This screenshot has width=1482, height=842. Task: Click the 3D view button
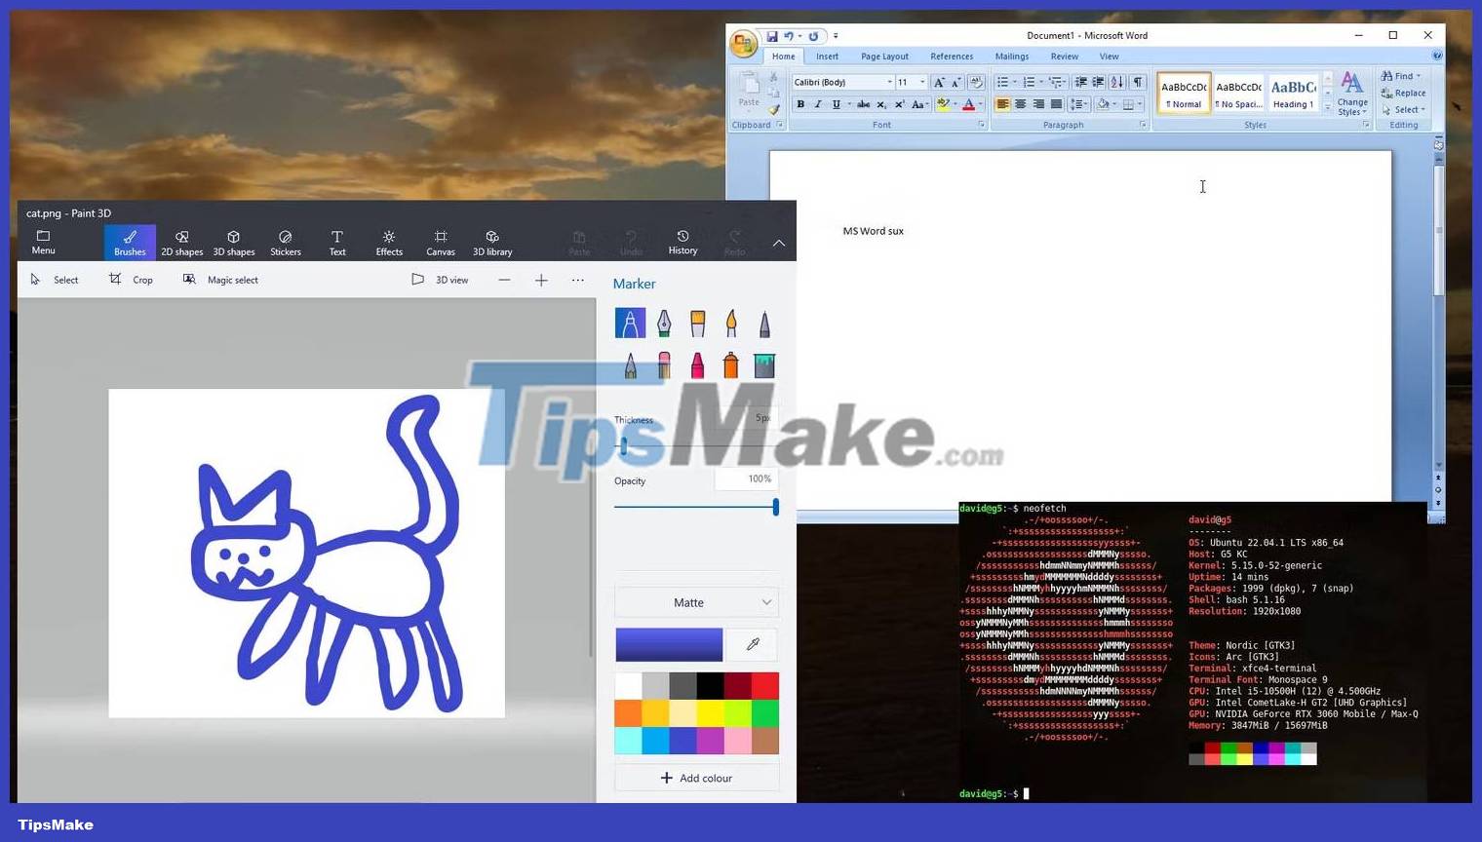click(x=442, y=280)
